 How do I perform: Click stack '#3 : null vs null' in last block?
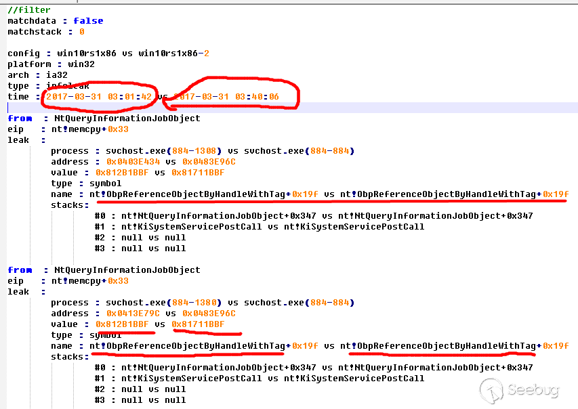(140, 400)
